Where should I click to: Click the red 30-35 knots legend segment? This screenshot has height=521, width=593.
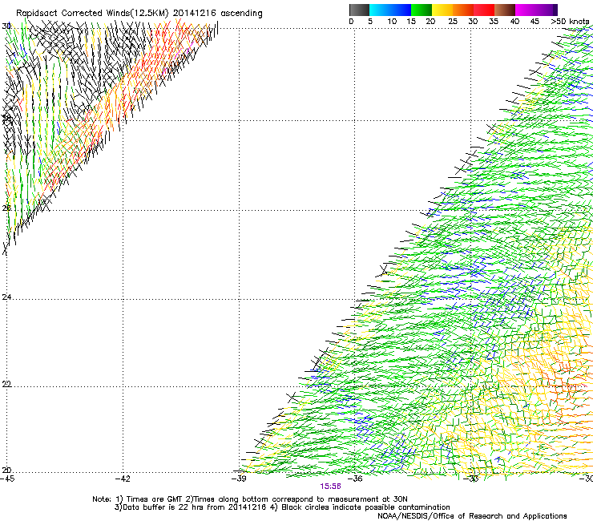(484, 10)
